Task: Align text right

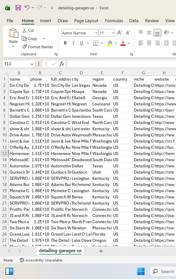Action: click(x=157, y=43)
